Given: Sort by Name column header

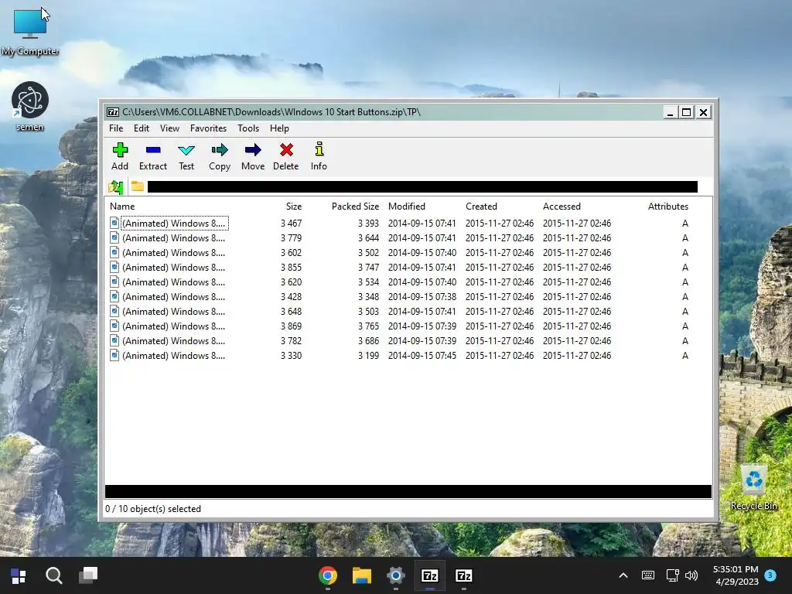Looking at the screenshot, I should (122, 206).
